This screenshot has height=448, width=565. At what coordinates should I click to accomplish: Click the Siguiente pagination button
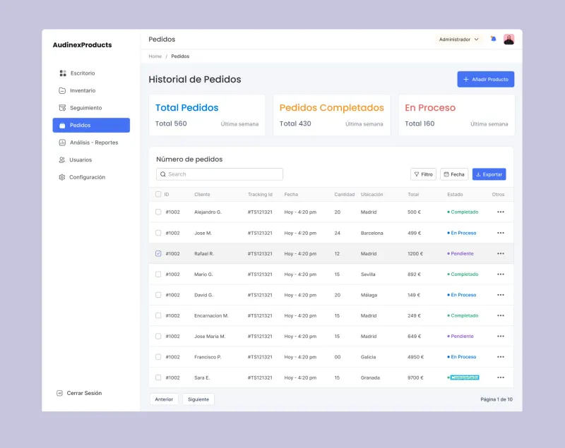coord(198,399)
